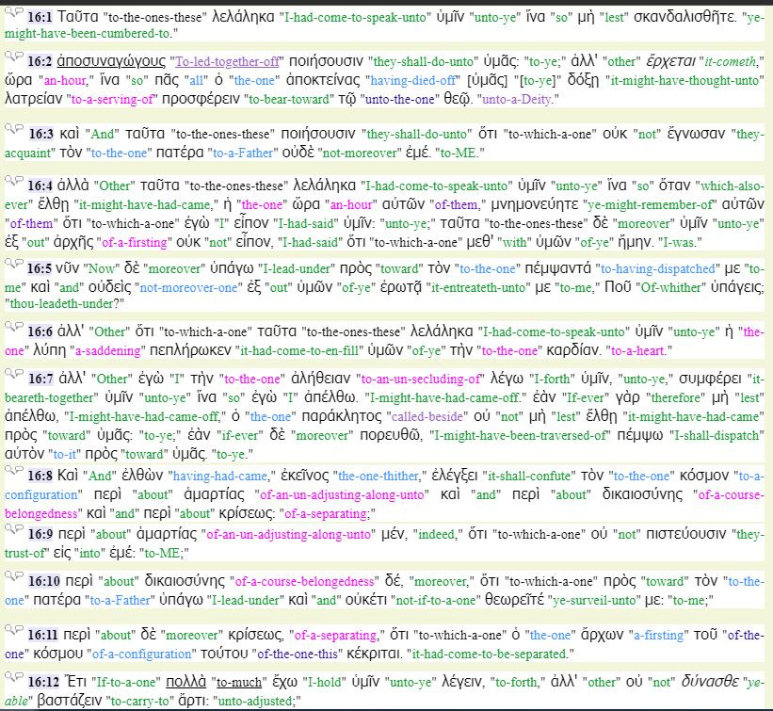
Task: Click verse number 16:7
Action: coord(40,380)
